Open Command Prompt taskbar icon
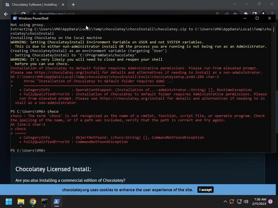The width and height of the screenshot is (278, 208). pyautogui.click(x=45, y=201)
